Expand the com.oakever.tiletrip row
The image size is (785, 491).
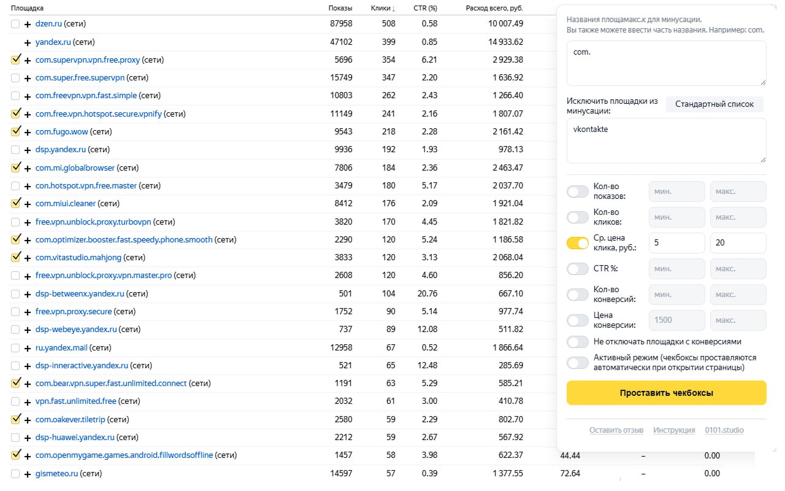pos(27,420)
